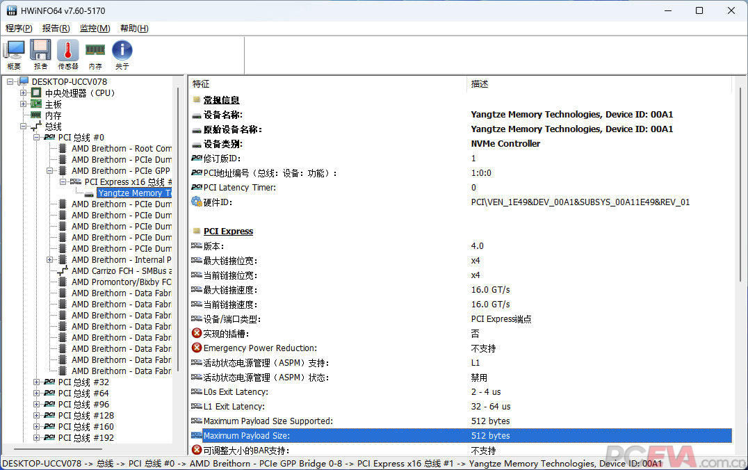Collapse the DESKTOP-UCCV078 root node
748x470 pixels.
(10, 81)
